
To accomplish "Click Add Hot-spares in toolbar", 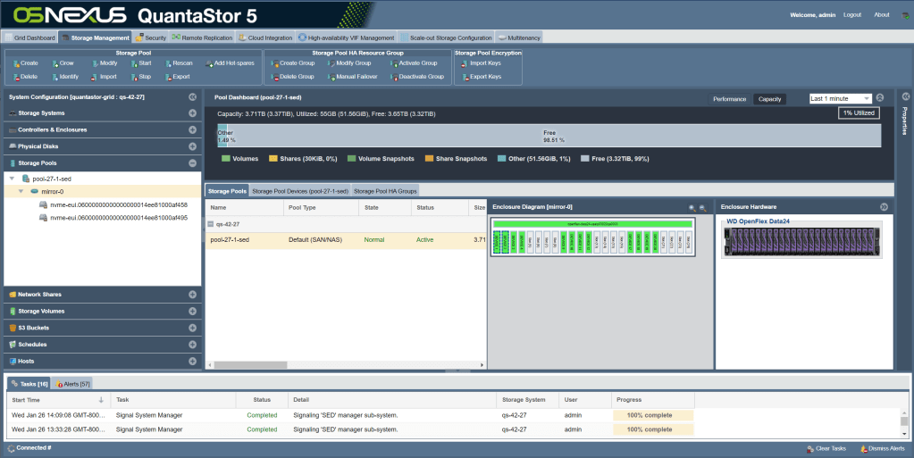I will pyautogui.click(x=230, y=62).
